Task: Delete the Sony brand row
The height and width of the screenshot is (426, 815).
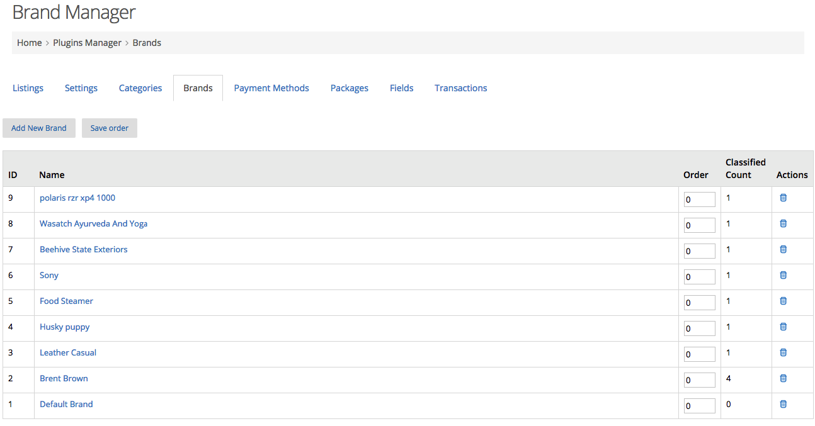Action: (x=784, y=275)
